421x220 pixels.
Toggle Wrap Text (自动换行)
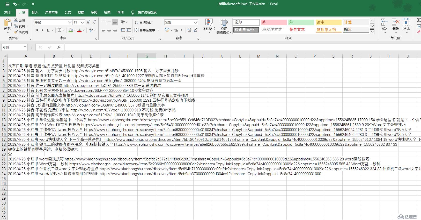point(143,22)
